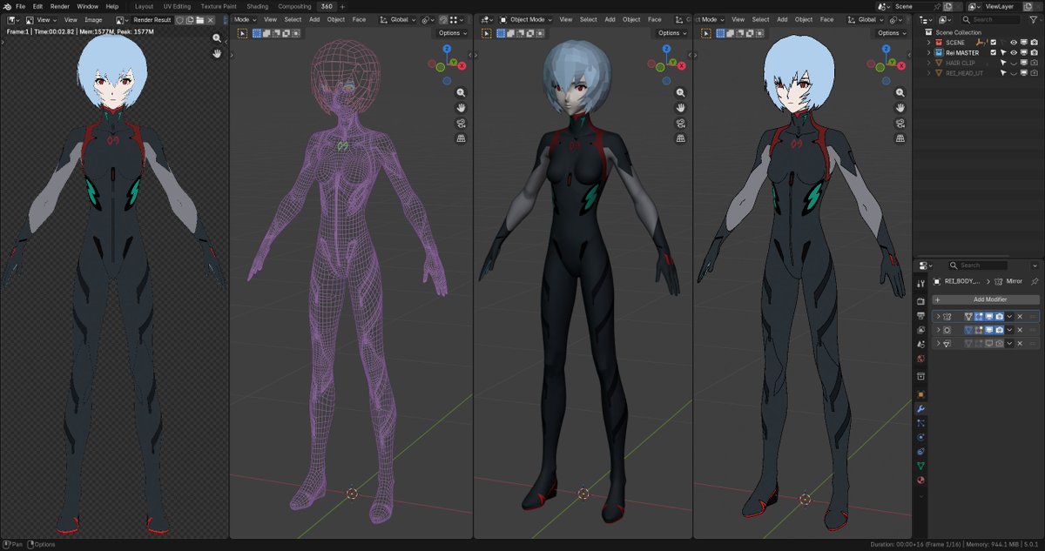The image size is (1045, 551).
Task: Select the tweak tool in wireframe viewport header
Action: coord(242,33)
